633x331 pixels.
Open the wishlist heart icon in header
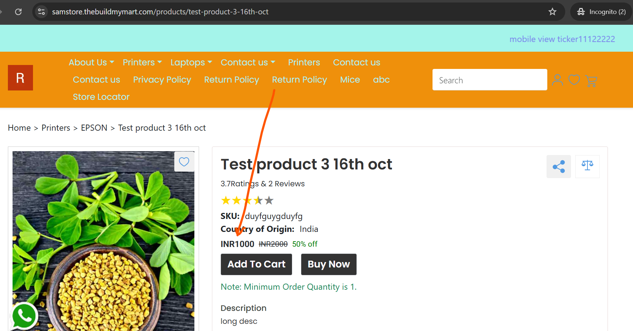(x=574, y=80)
